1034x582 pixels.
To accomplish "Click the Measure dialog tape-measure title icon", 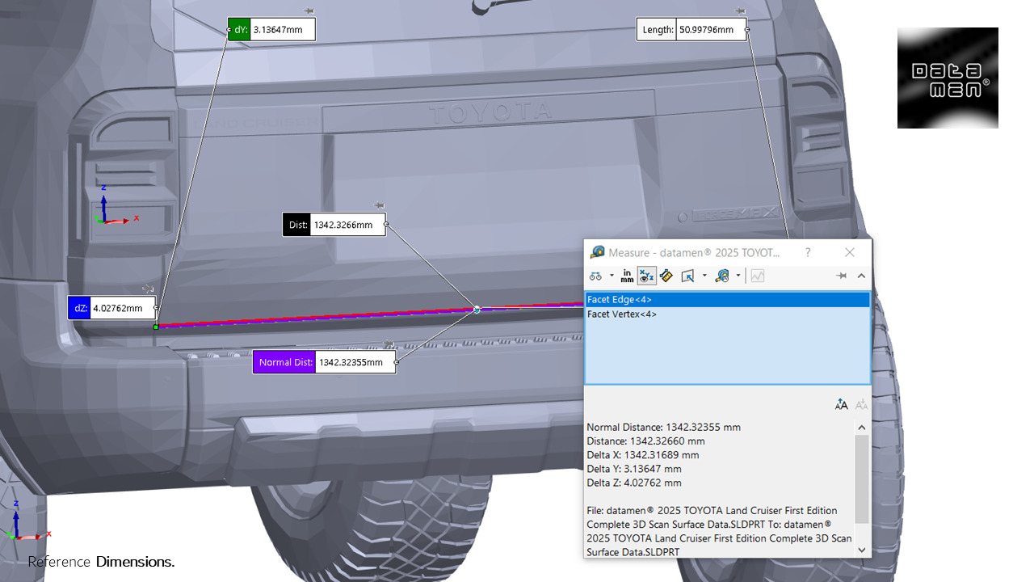I will 598,253.
